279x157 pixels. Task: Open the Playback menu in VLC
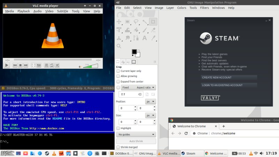tap(24, 11)
